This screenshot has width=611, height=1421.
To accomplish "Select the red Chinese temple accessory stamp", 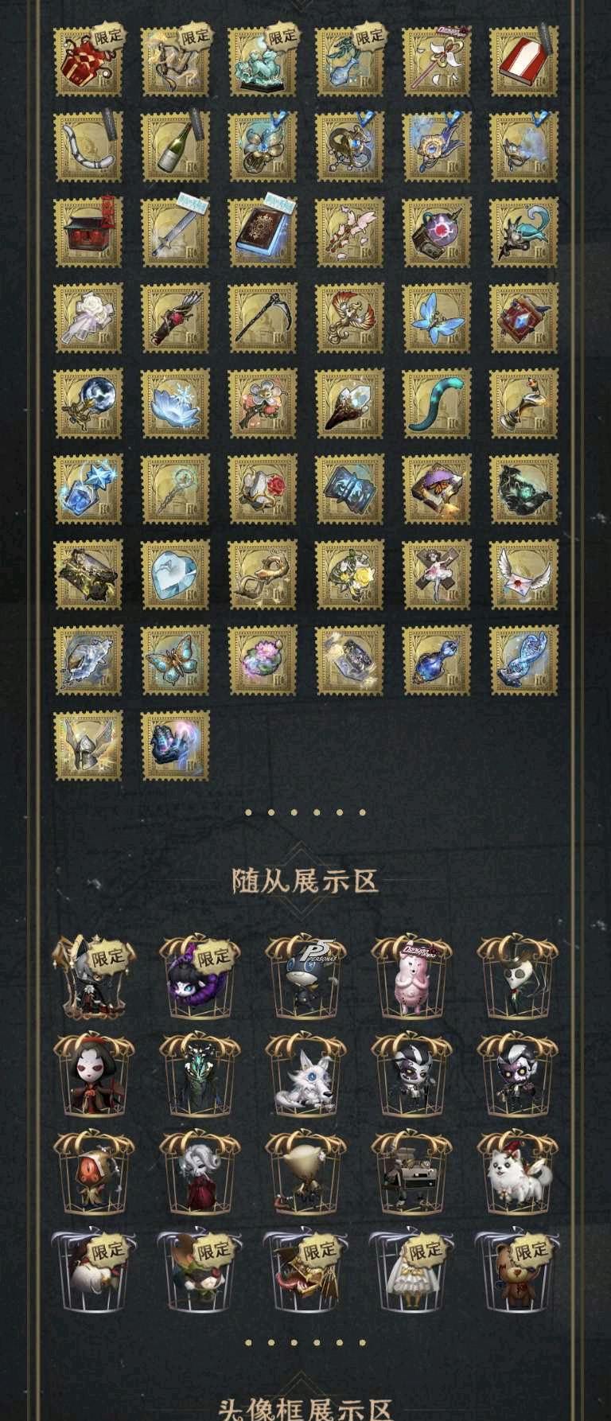I will coord(88,233).
